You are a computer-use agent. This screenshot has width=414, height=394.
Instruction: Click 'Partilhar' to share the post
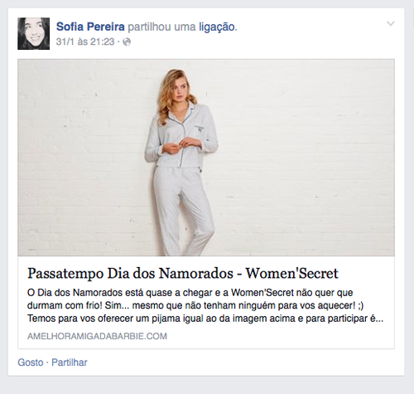pos(70,362)
